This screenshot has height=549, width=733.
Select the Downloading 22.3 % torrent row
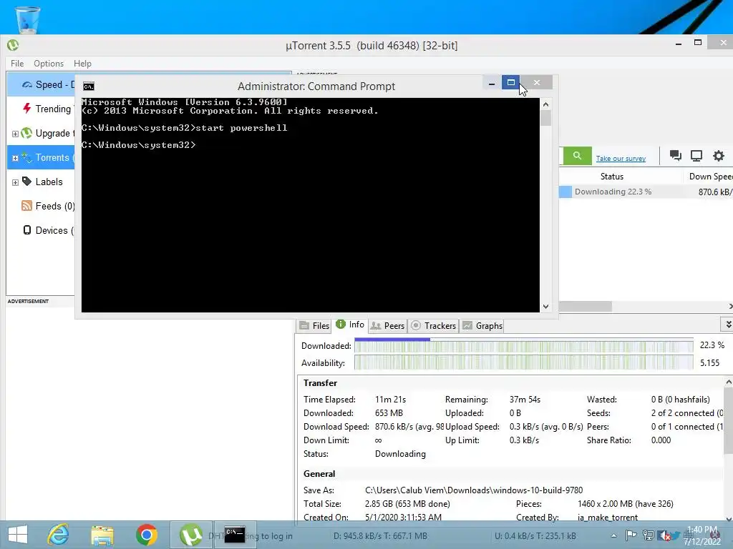tap(646, 192)
